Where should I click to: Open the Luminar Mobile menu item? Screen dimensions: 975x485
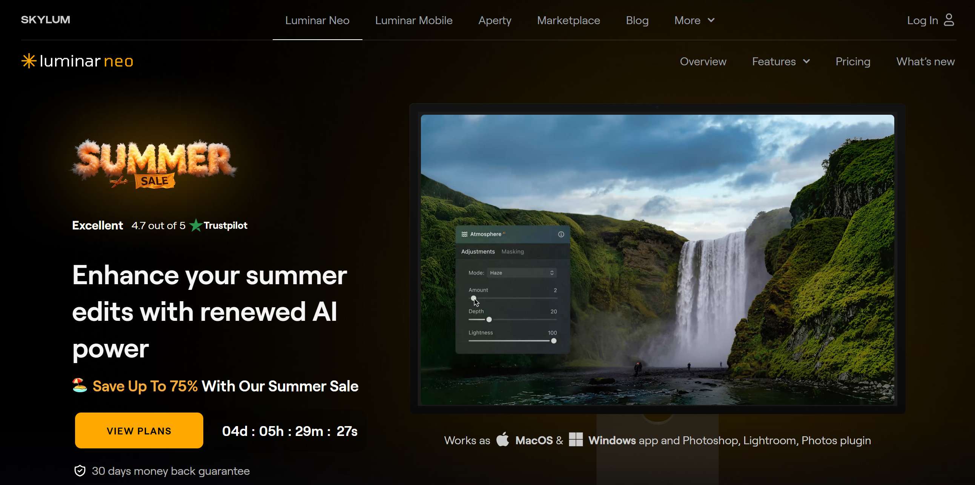click(414, 20)
